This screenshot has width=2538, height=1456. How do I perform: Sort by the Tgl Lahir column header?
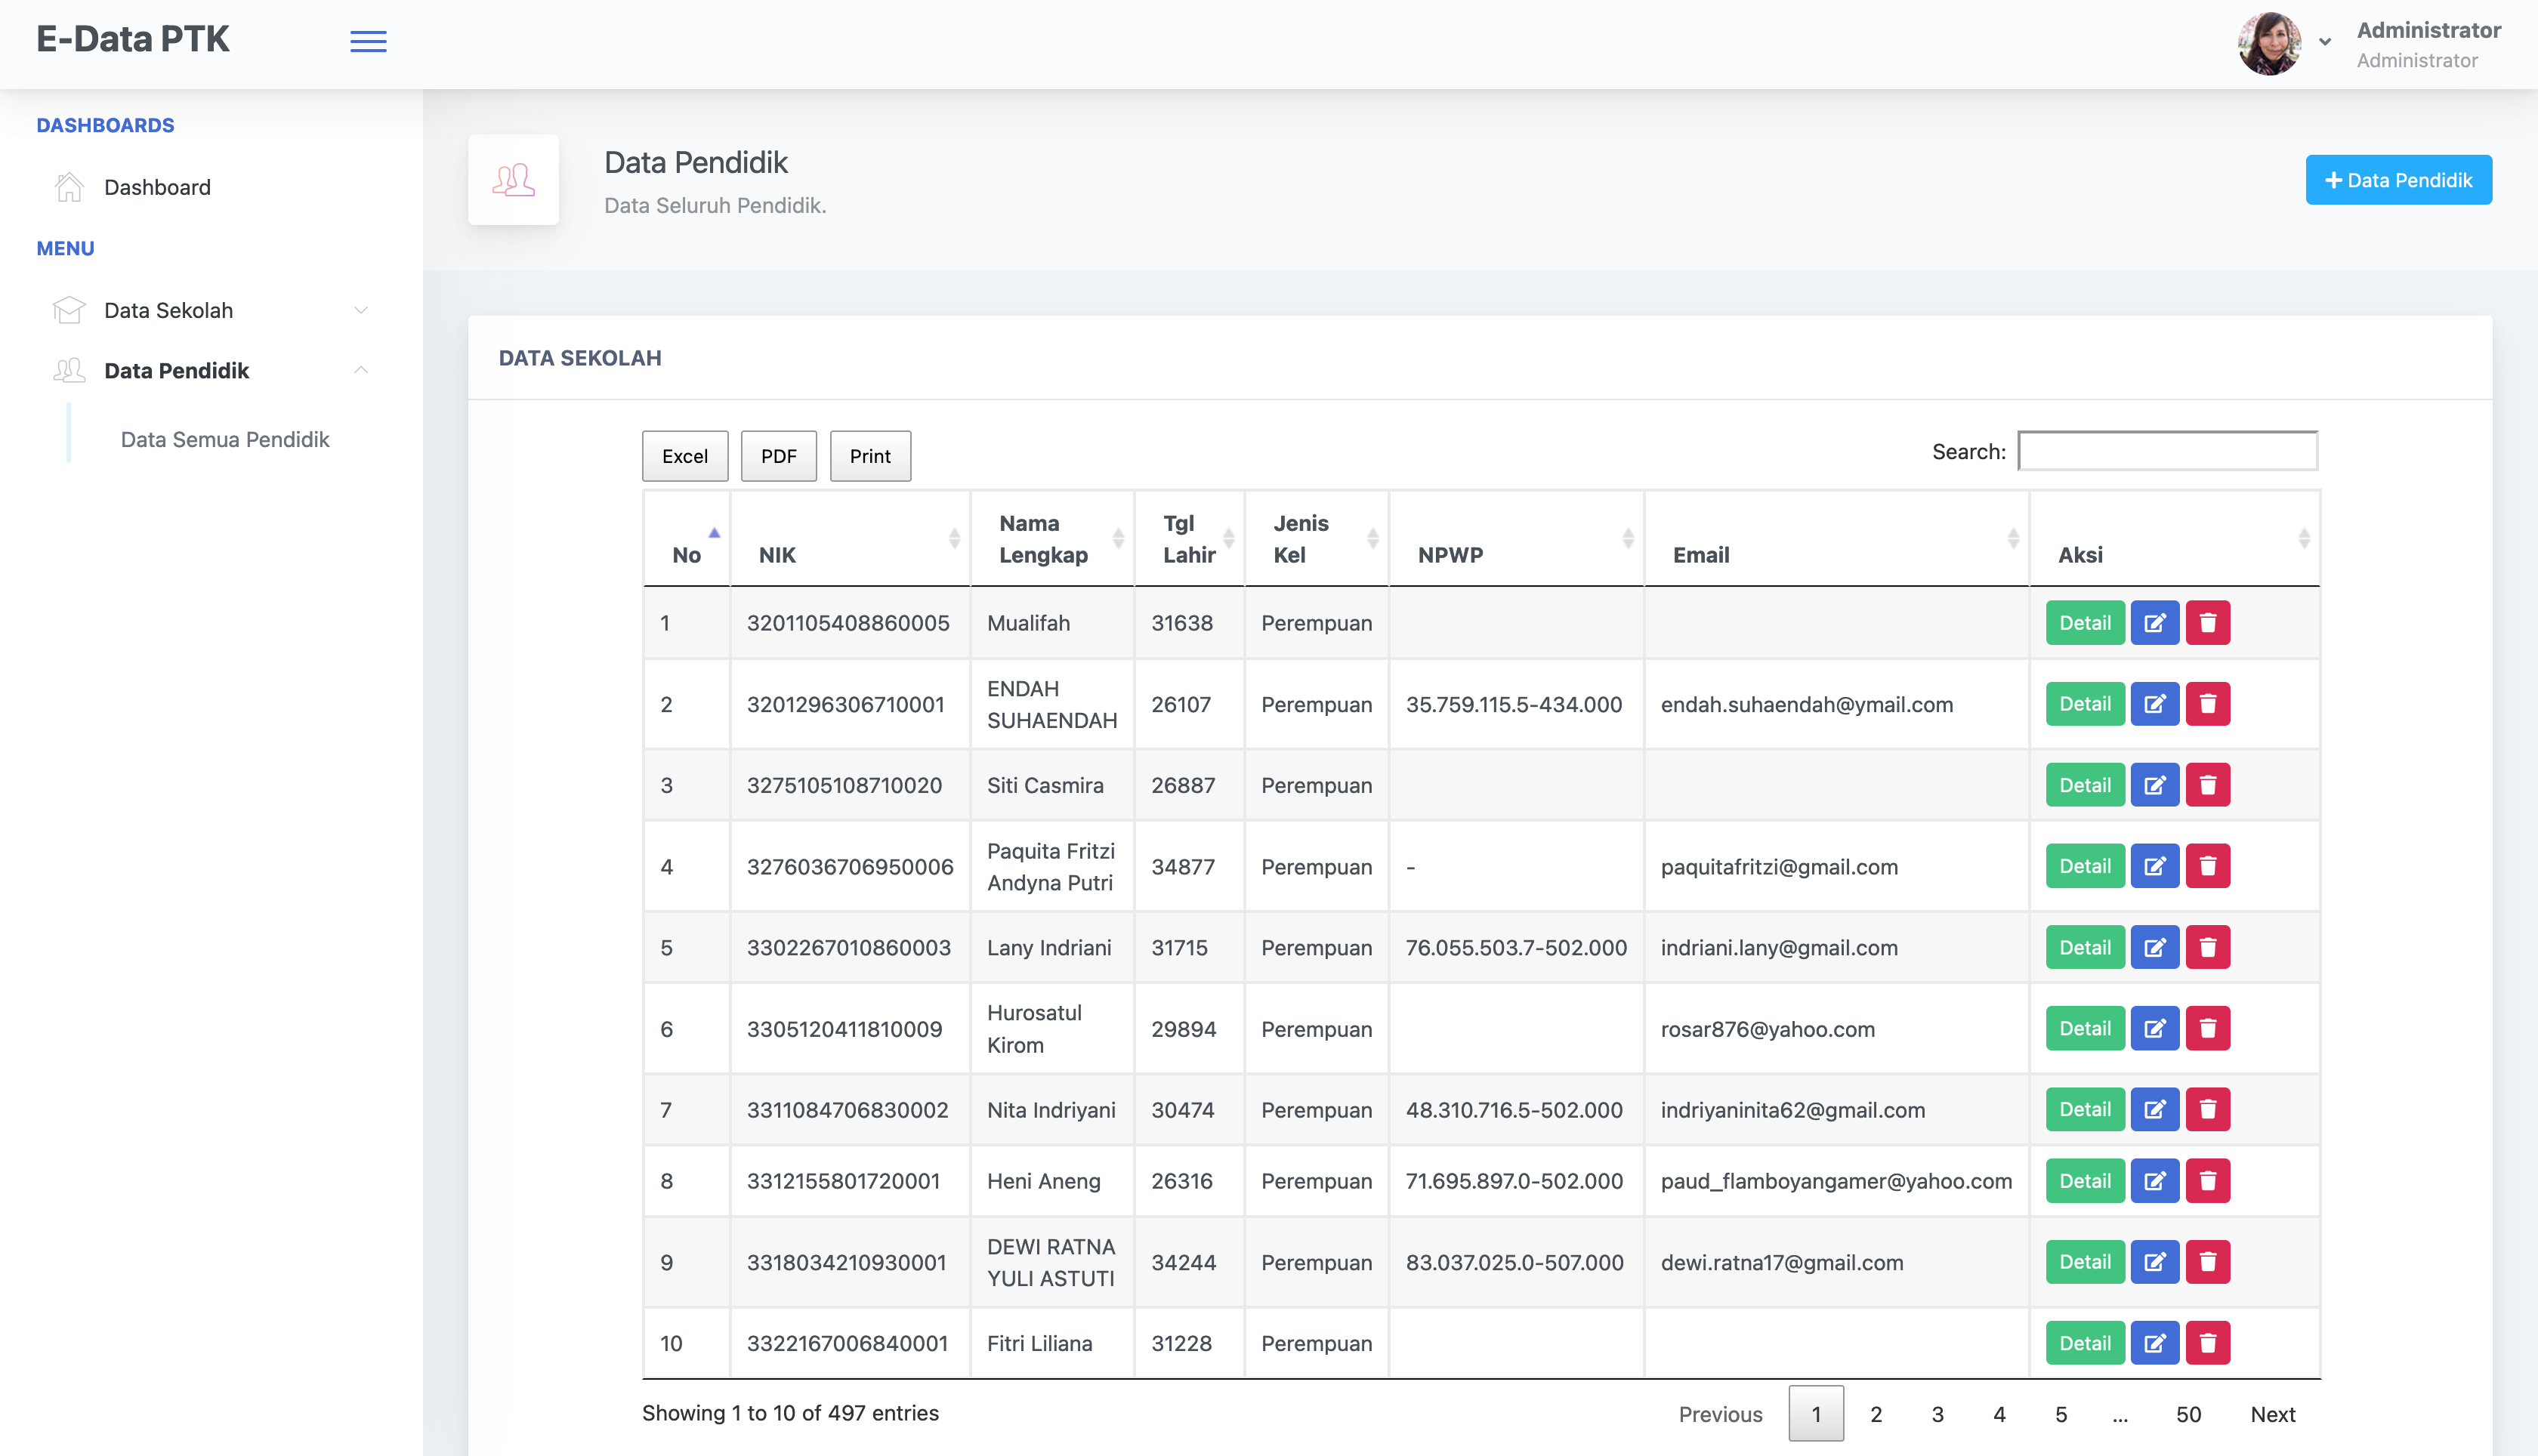click(1189, 539)
